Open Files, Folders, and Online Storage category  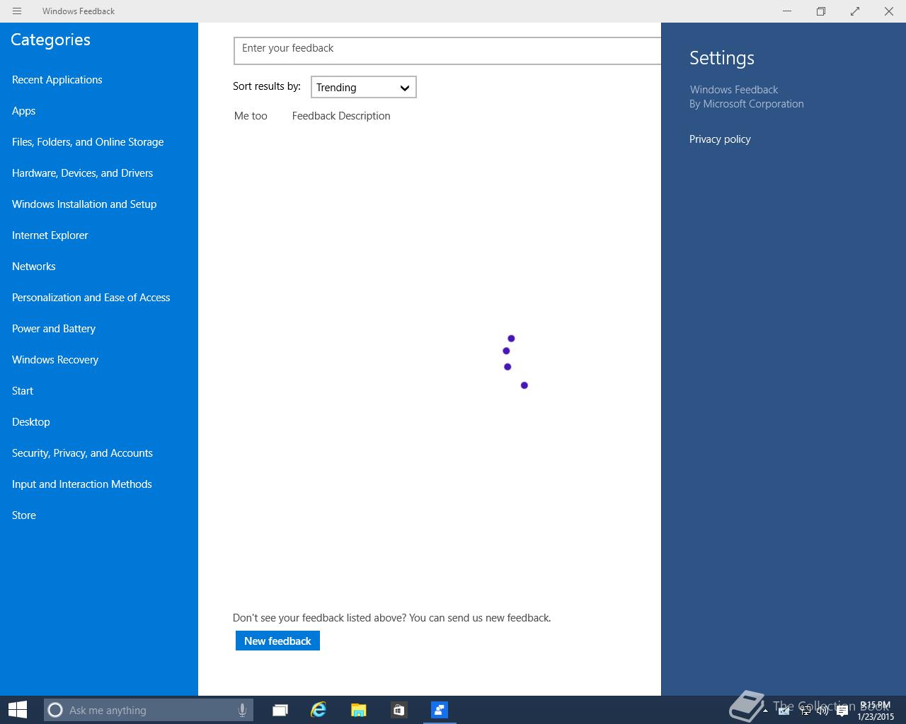(x=88, y=142)
